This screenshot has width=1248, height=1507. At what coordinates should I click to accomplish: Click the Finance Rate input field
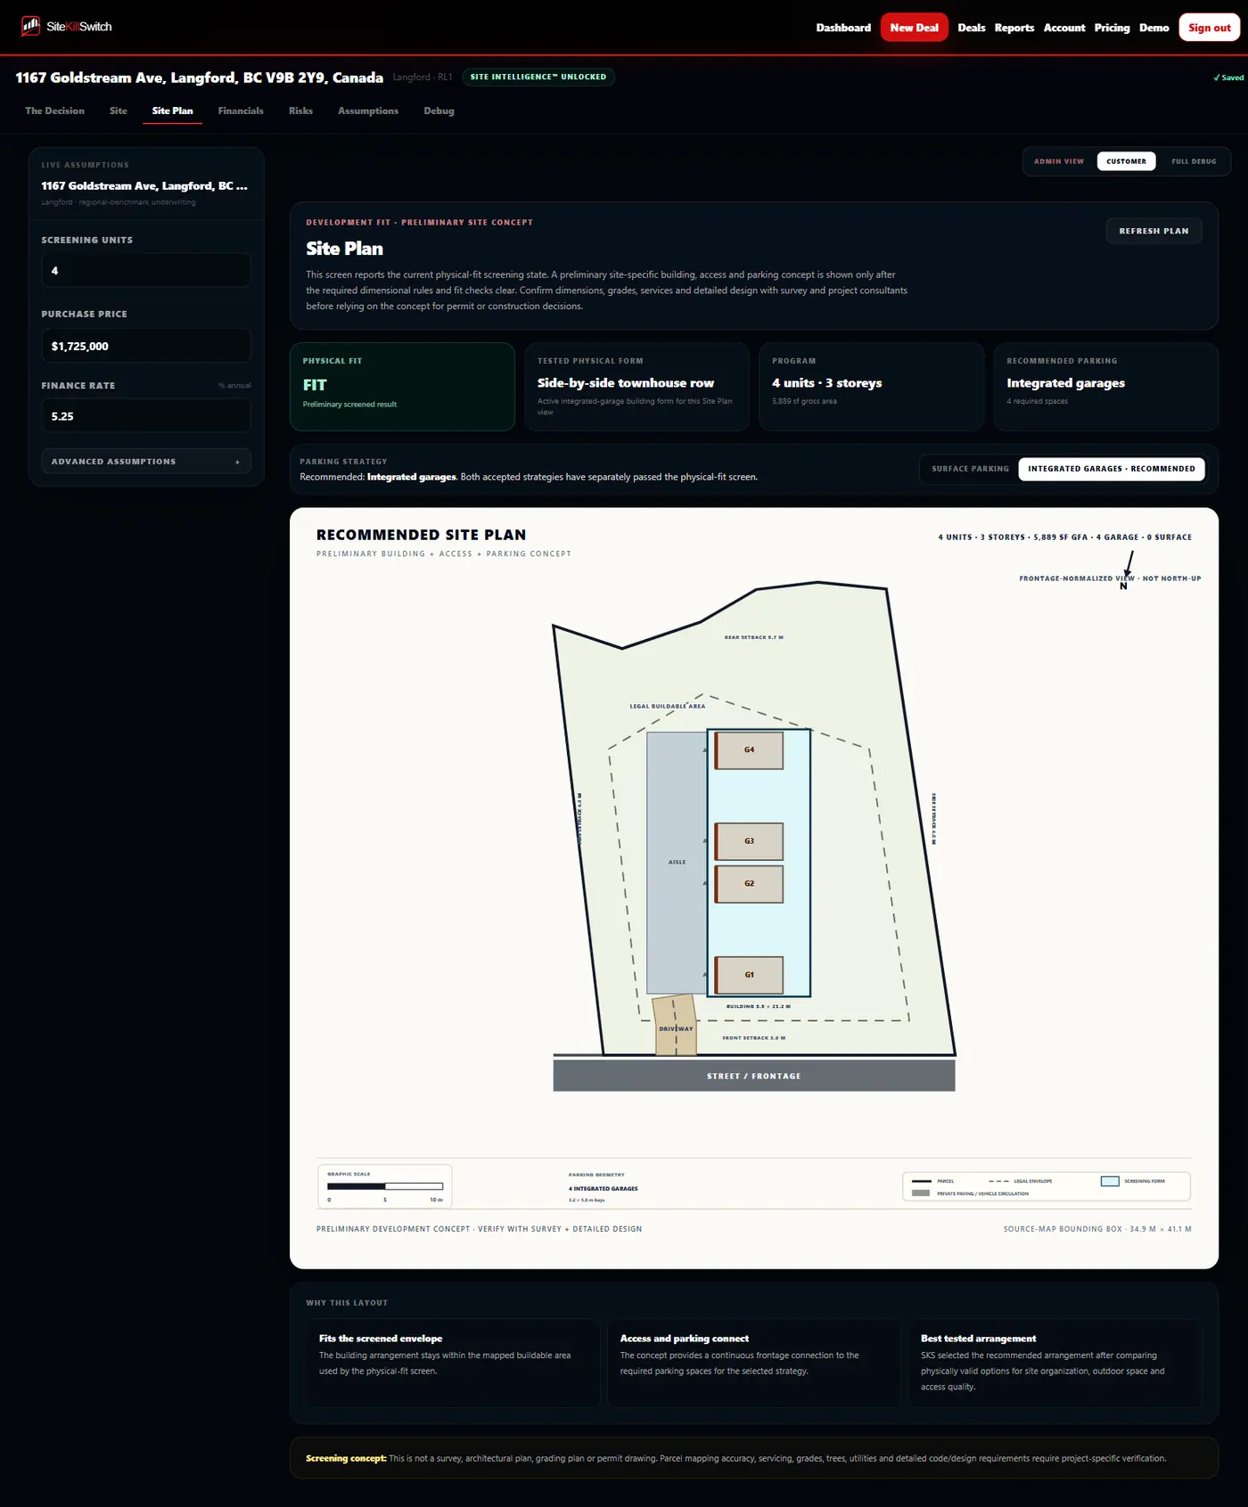point(146,416)
